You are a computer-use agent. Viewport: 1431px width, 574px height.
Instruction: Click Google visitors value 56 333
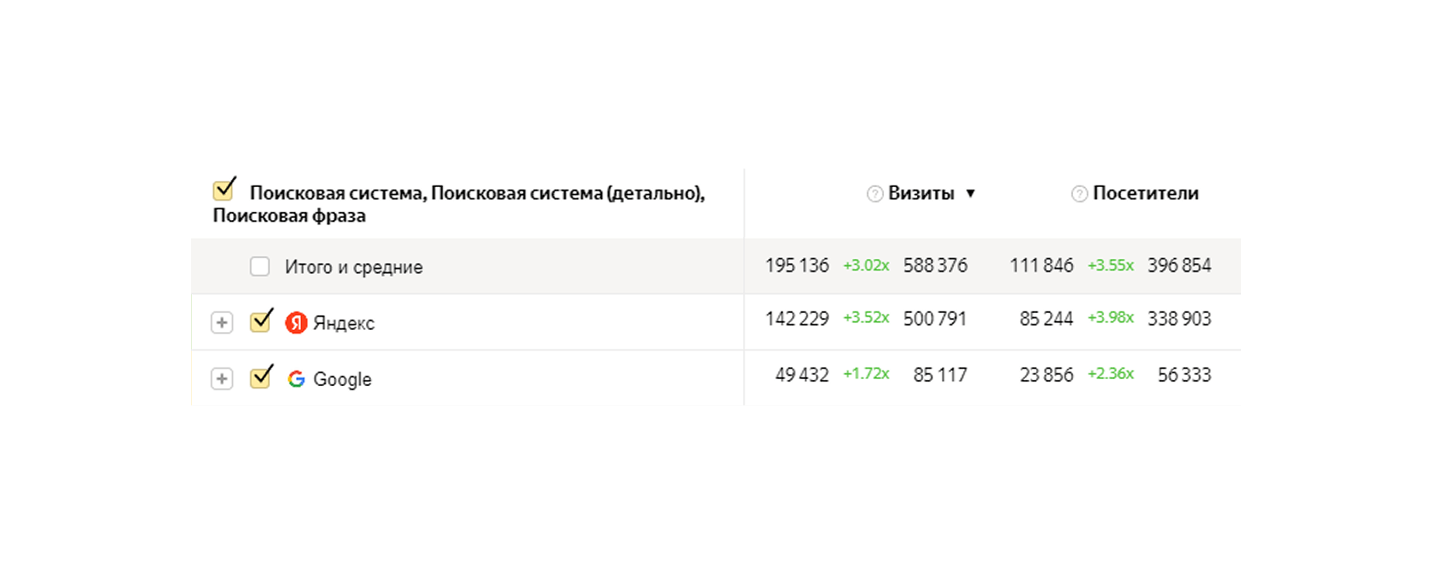pos(1184,374)
